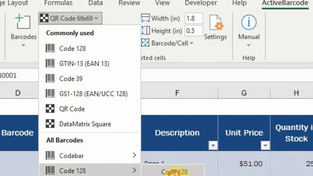Click the Codabar barcode icon
Screen dimensions: 313x176
(50, 155)
